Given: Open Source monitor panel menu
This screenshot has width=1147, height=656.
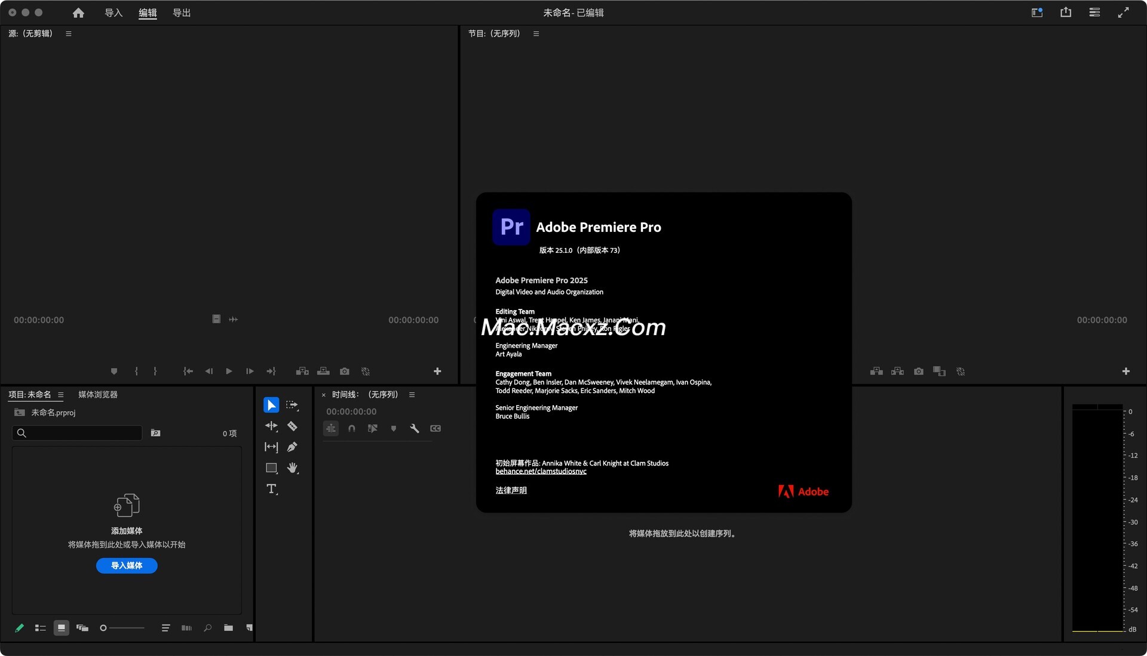Looking at the screenshot, I should [69, 34].
